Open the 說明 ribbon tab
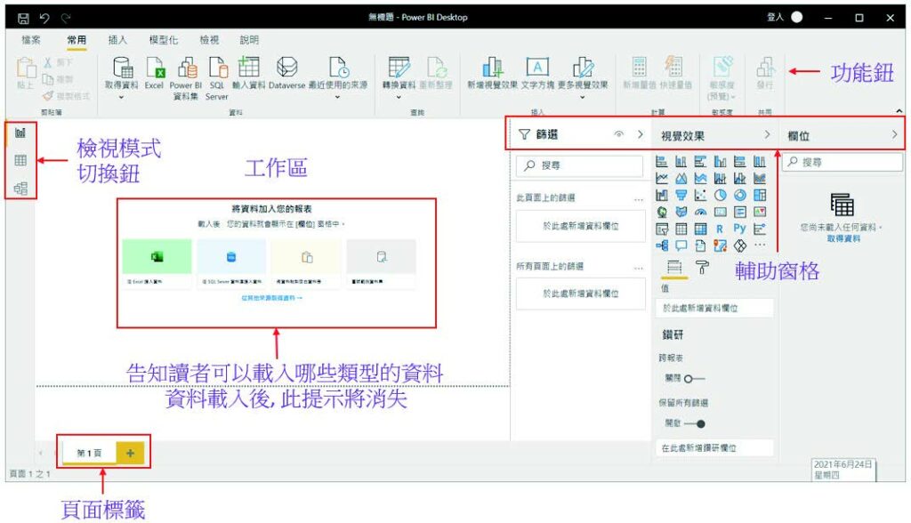This screenshot has height=523, width=911. [x=249, y=39]
